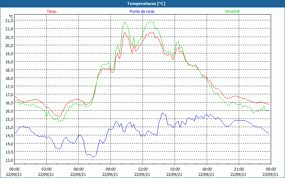285x178 pixels.
Task: Click the 13,0 y-axis value
Action: pos(9,160)
